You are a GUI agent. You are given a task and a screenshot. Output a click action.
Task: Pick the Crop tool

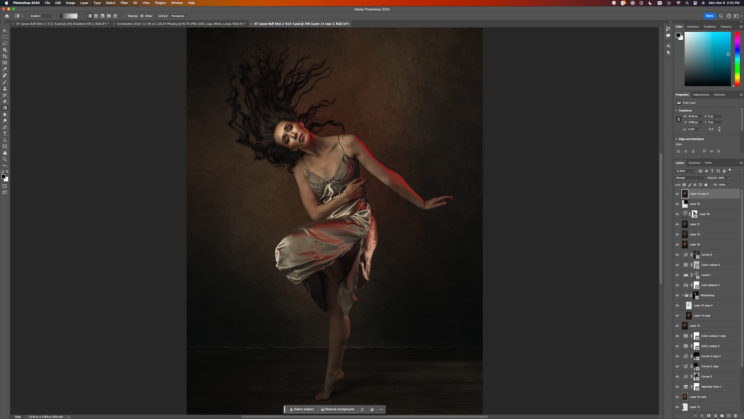(5, 56)
